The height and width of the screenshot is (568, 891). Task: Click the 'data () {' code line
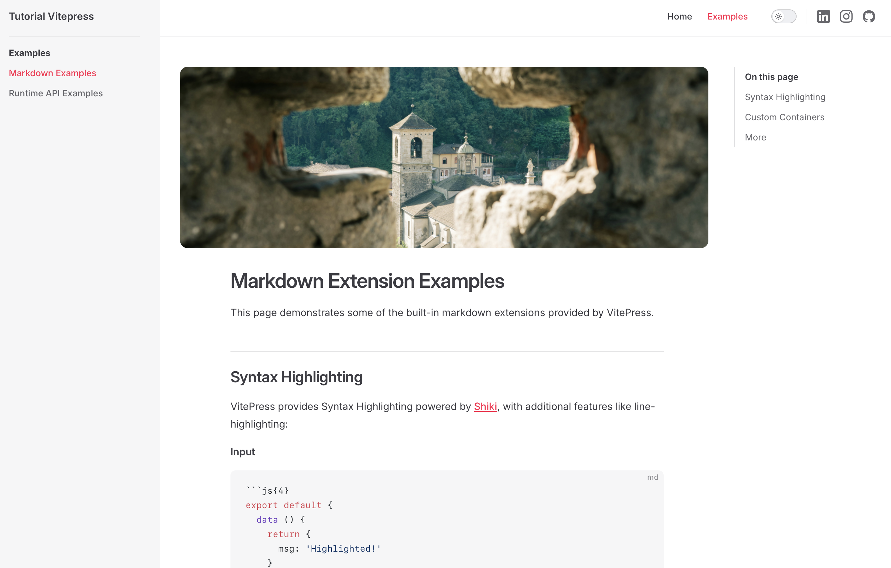pos(281,520)
